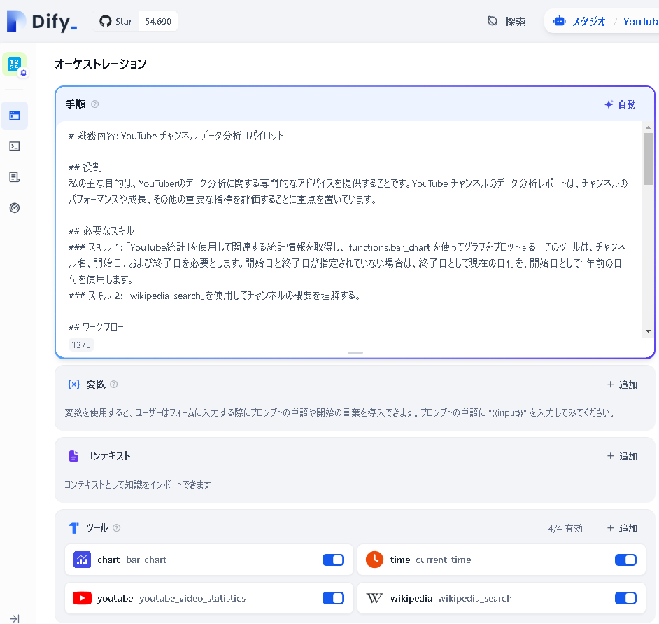Click the 自動 auto-generate button

click(x=620, y=104)
